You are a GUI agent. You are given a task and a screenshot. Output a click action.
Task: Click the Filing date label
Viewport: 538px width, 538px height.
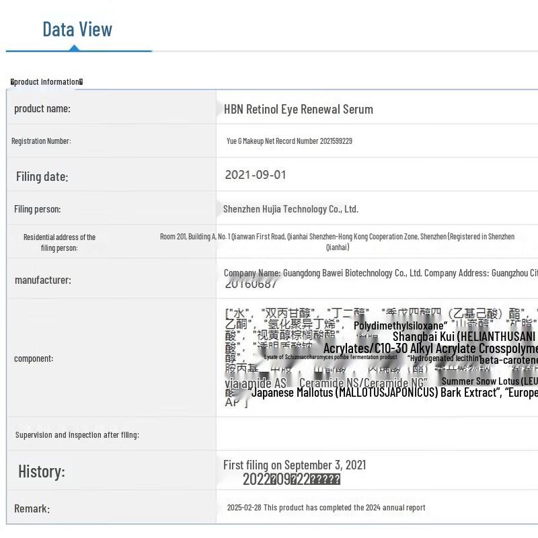(x=42, y=177)
